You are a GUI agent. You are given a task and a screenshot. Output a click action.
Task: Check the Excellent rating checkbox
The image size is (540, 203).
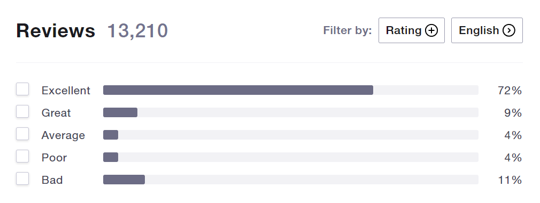click(x=22, y=90)
